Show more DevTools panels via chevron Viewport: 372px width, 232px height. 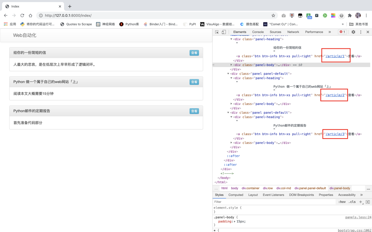click(x=330, y=32)
